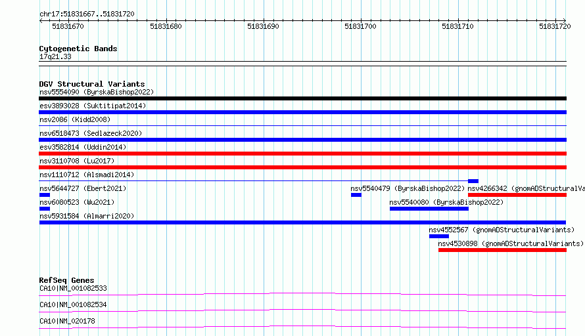
Task: Open transcript CA10|NM_001082534 label
Action: coord(73,304)
